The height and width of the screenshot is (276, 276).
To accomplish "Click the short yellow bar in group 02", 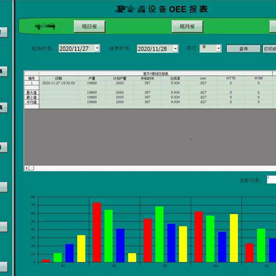I will tap(132, 258).
